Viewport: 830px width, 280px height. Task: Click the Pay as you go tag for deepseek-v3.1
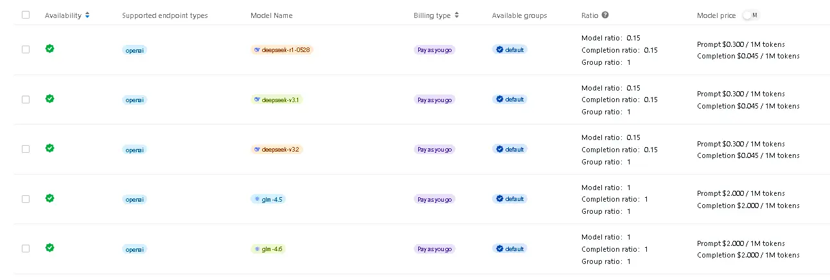pos(435,100)
